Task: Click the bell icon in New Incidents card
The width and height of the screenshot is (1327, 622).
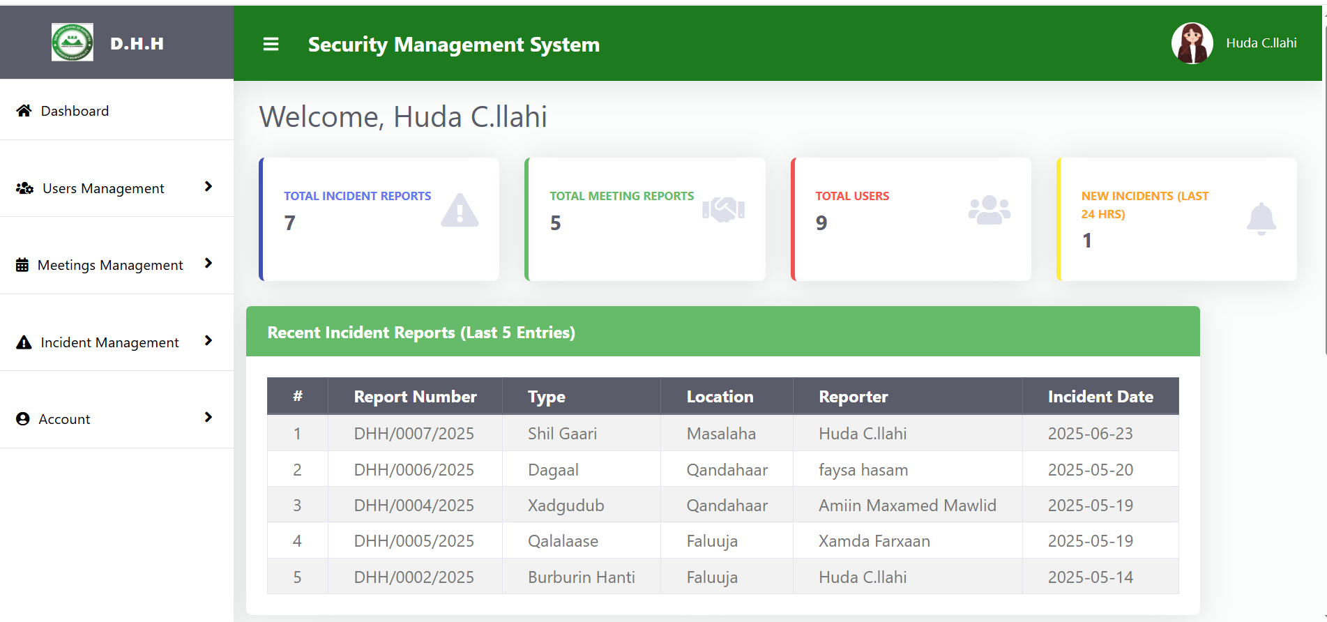Action: point(1261,219)
